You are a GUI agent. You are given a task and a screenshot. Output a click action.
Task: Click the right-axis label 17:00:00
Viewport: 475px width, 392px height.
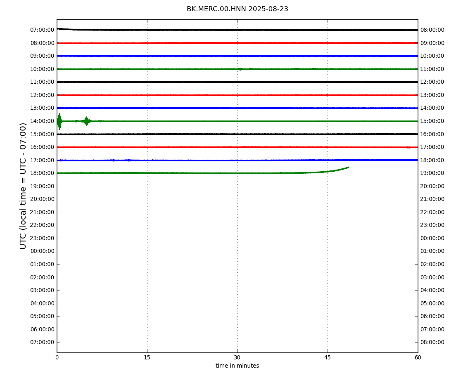pos(432,147)
